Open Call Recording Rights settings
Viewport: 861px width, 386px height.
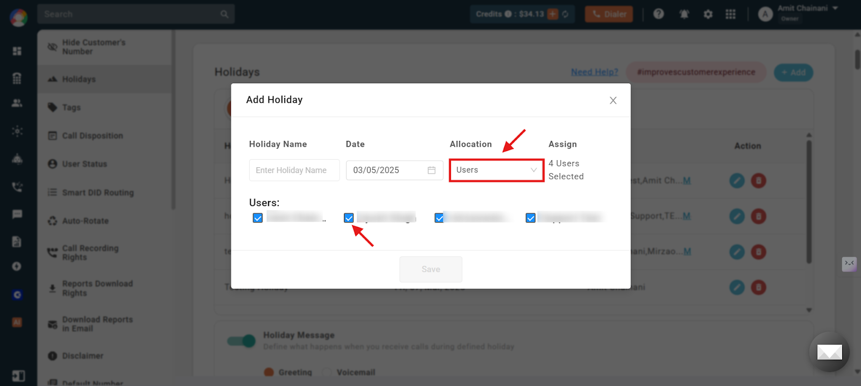click(105, 253)
